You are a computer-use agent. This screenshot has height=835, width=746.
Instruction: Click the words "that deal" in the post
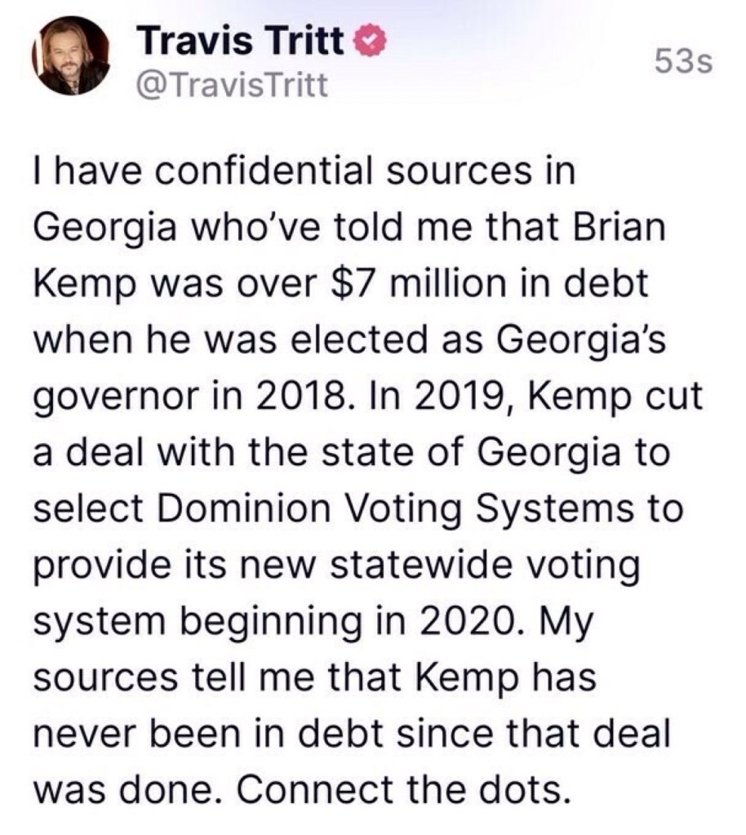tap(598, 734)
